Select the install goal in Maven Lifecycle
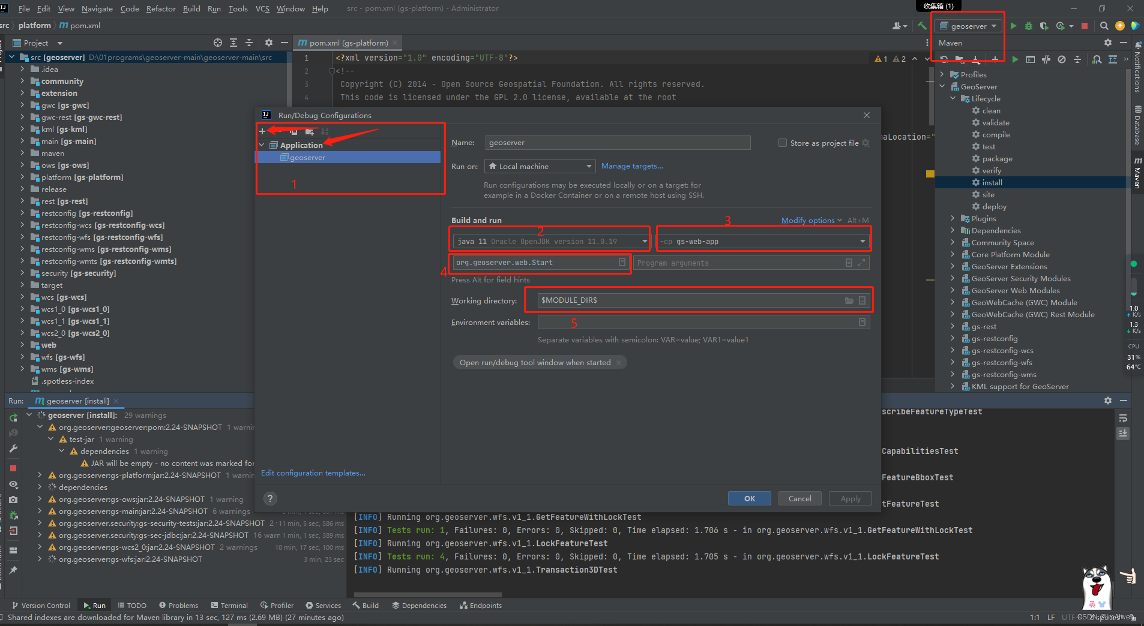 pos(992,182)
